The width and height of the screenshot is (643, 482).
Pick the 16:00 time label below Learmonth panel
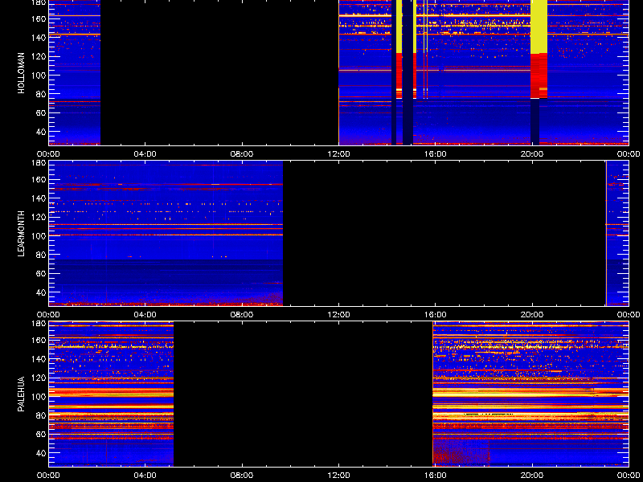tap(436, 315)
